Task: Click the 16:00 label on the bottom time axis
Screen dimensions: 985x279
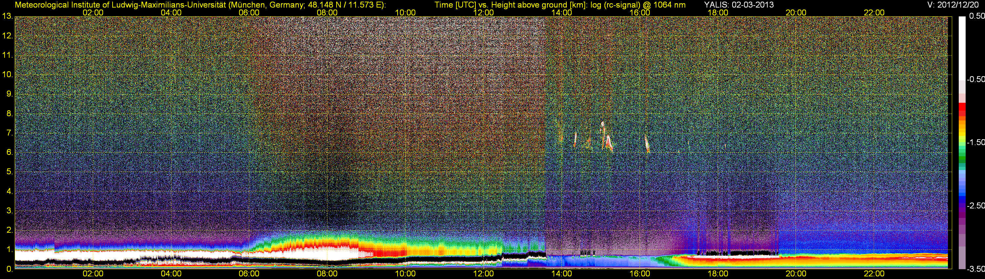Action: 640,274
